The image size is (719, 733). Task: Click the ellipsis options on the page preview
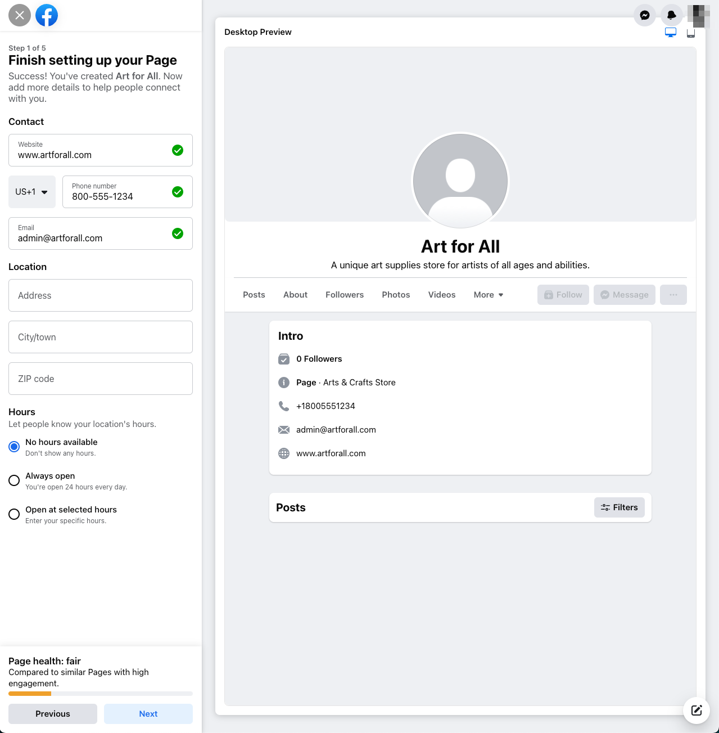point(673,294)
